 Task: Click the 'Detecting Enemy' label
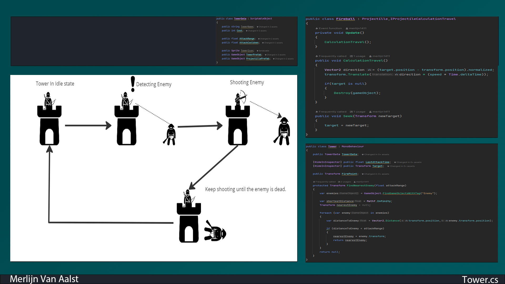pyautogui.click(x=154, y=84)
